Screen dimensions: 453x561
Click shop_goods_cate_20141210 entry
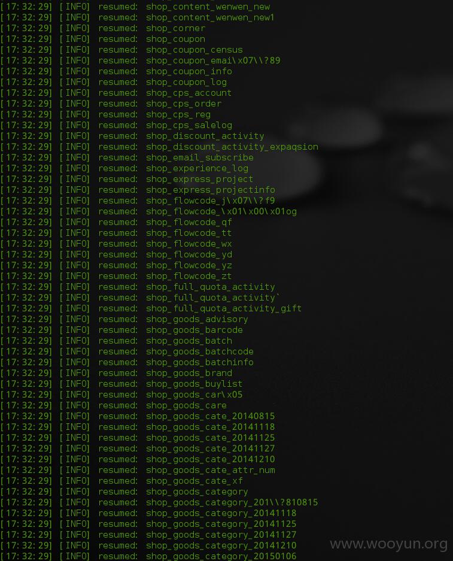point(211,459)
